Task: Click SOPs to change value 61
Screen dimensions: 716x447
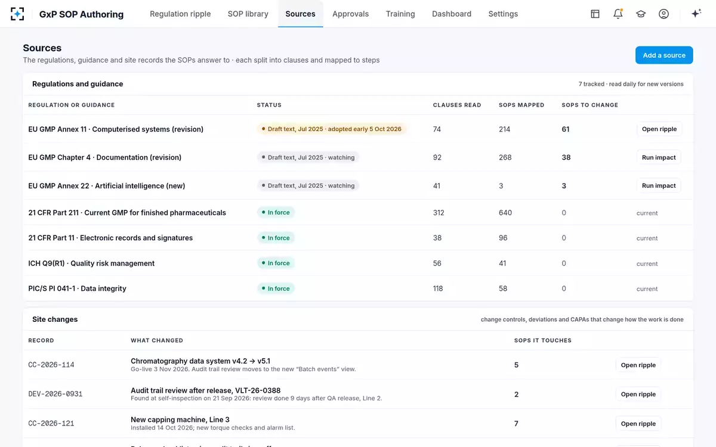Action: click(x=566, y=129)
